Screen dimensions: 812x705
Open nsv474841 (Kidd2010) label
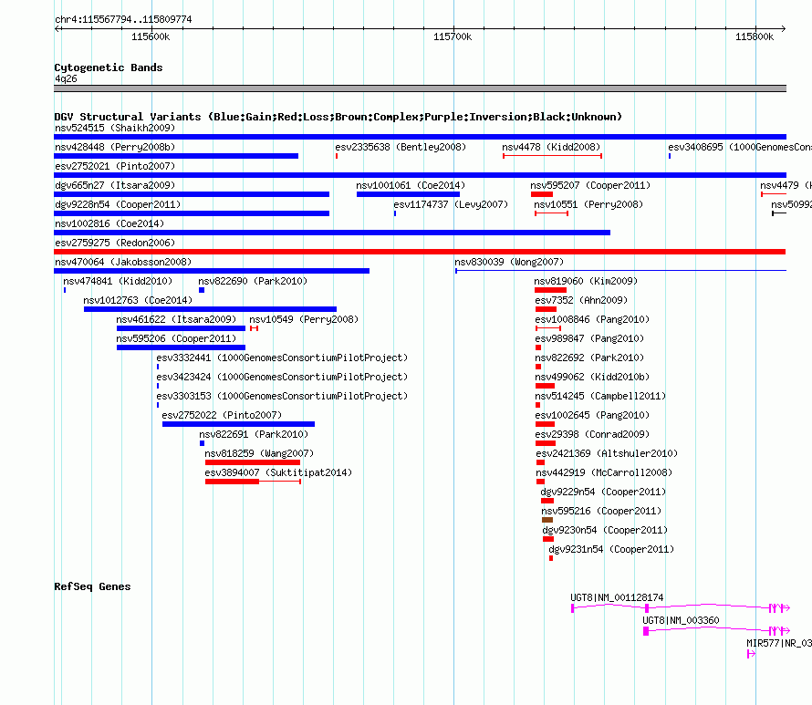pyautogui.click(x=118, y=281)
